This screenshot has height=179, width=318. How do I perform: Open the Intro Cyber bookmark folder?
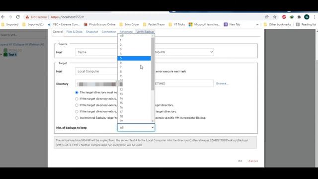[x=129, y=24]
